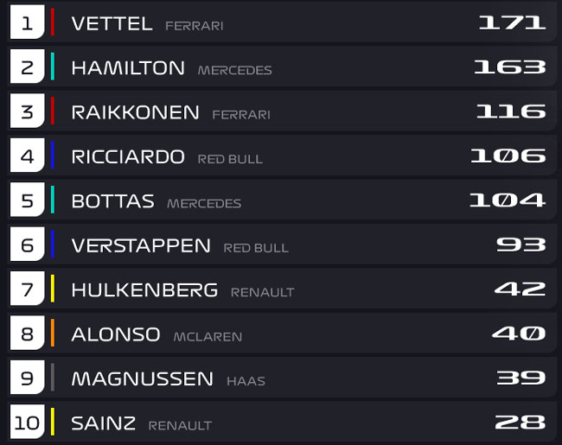Click Hulkenberg's Renault team label
This screenshot has height=445, width=562.
click(262, 292)
